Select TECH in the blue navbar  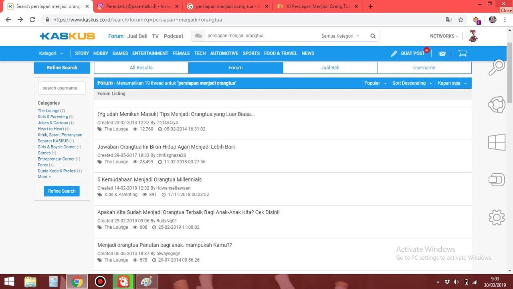click(200, 53)
